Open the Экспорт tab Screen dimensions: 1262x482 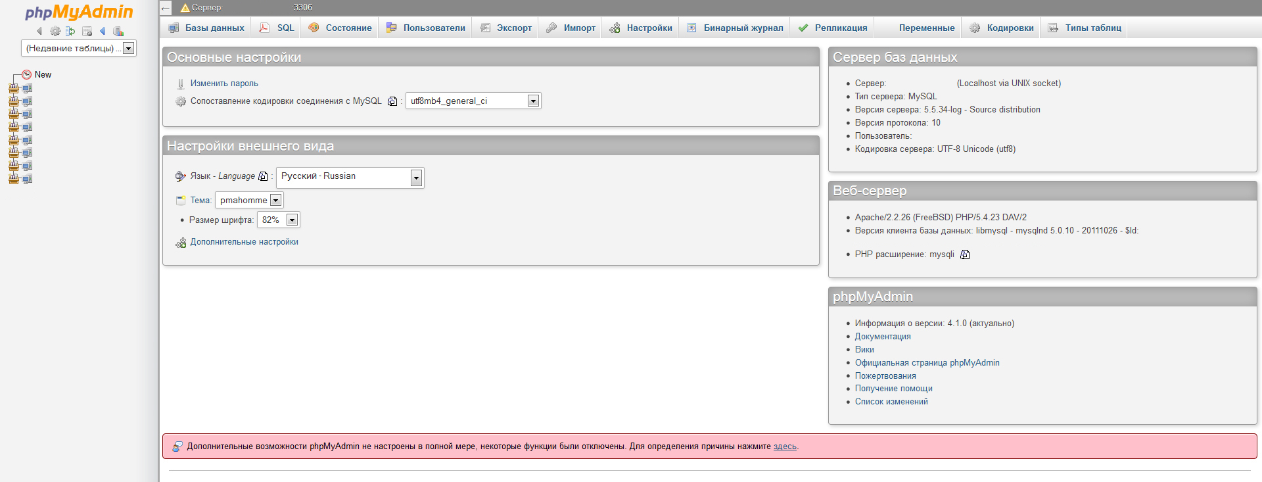(x=506, y=28)
